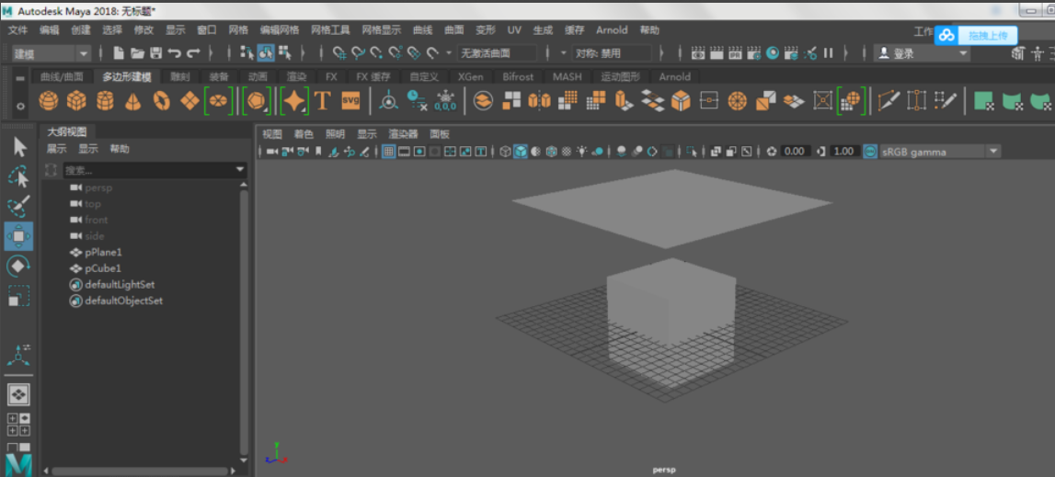Create a polygon disc from shelf

click(218, 101)
